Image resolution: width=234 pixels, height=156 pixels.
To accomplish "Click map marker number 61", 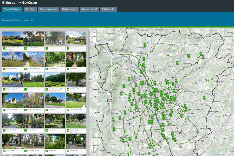I will 113,119.
